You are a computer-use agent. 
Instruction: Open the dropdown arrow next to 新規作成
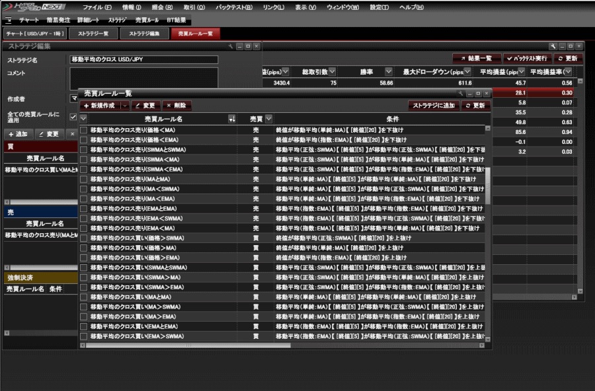click(125, 106)
